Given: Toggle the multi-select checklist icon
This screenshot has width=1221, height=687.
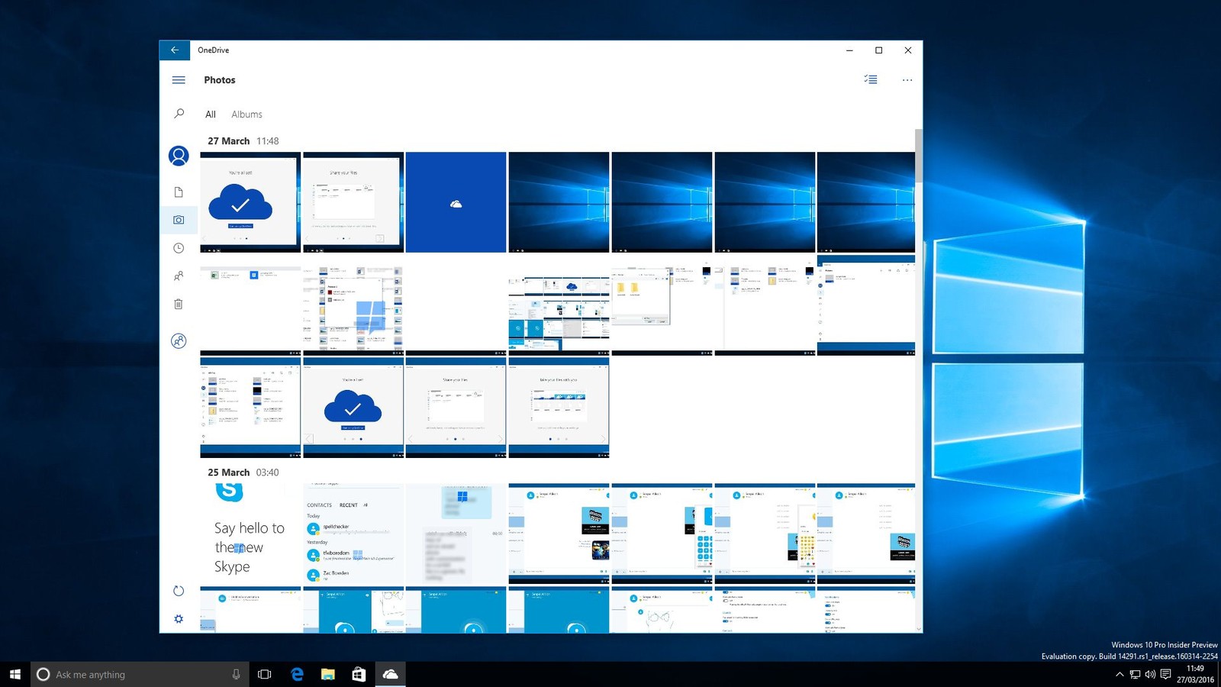Looking at the screenshot, I should (x=871, y=79).
